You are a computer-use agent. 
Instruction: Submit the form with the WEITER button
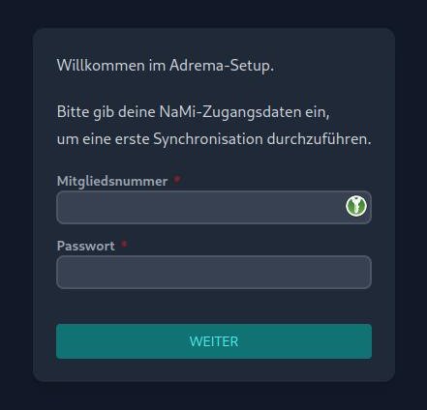click(214, 341)
